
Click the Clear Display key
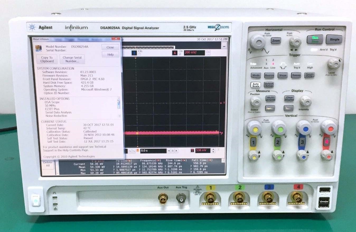289,99
